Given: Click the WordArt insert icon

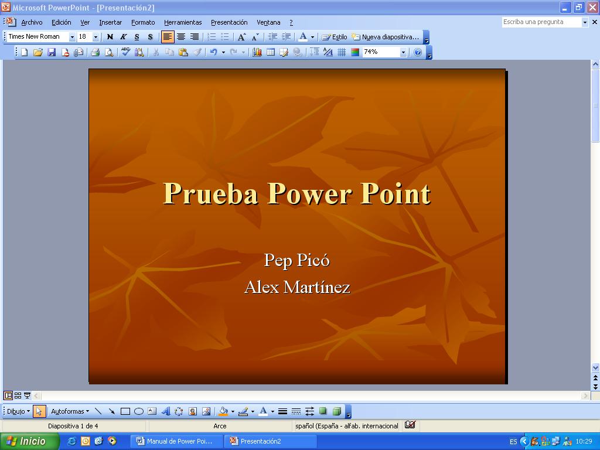Looking at the screenshot, I should click(x=165, y=411).
